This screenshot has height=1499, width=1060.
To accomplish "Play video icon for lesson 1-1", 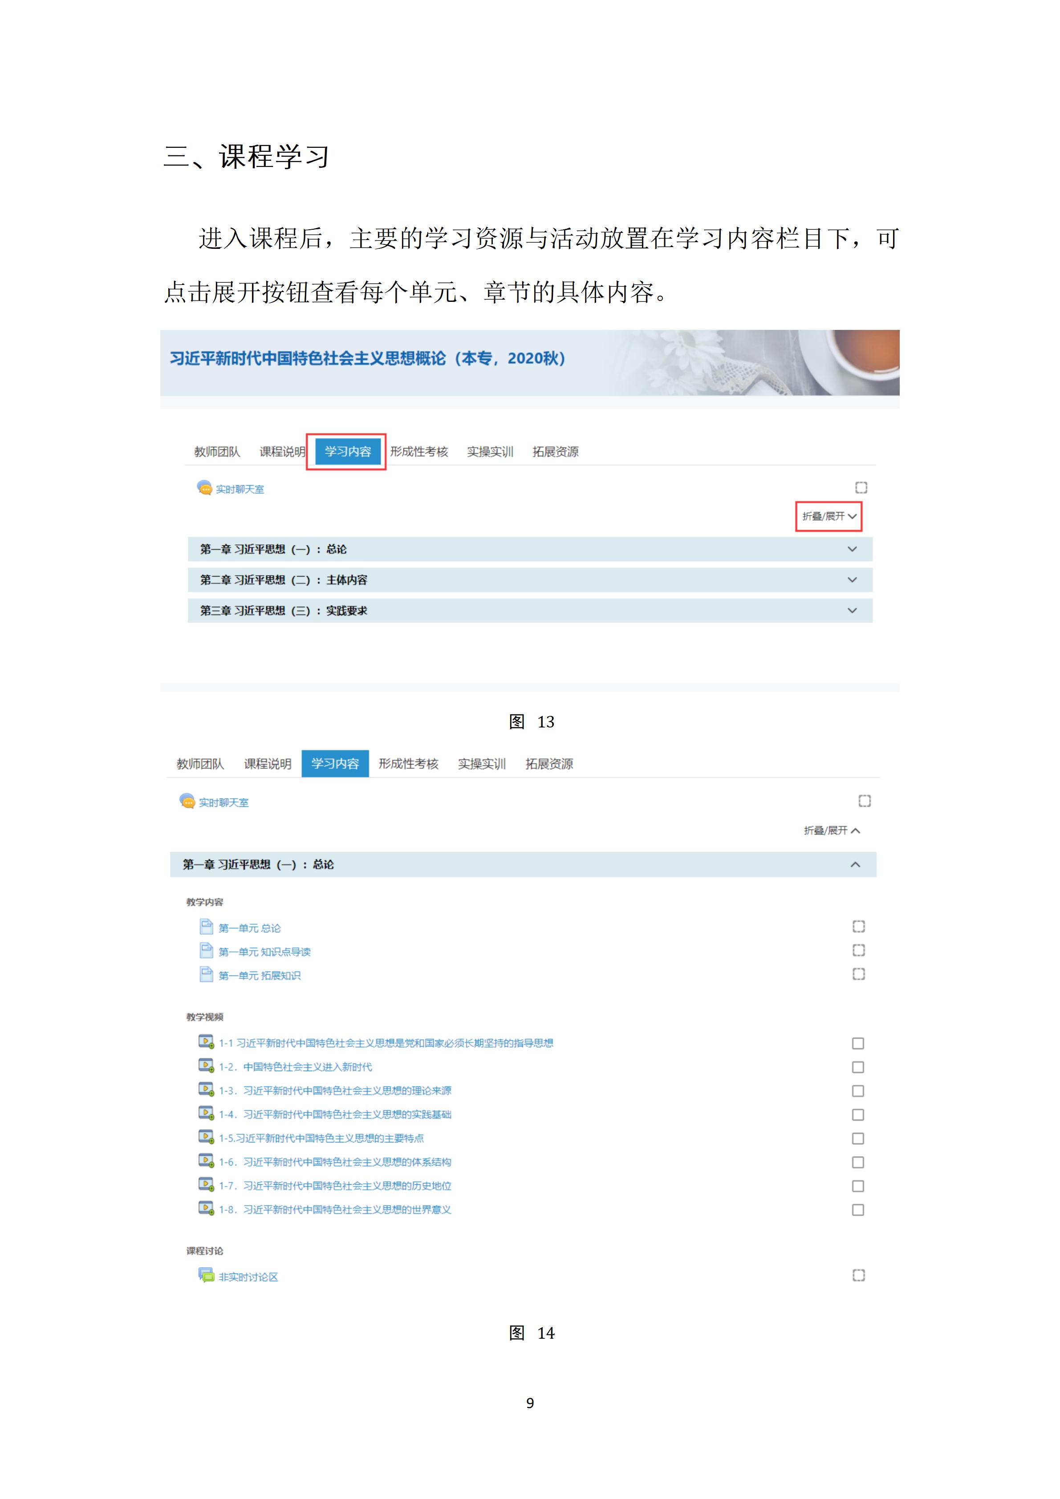I will 206,1042.
